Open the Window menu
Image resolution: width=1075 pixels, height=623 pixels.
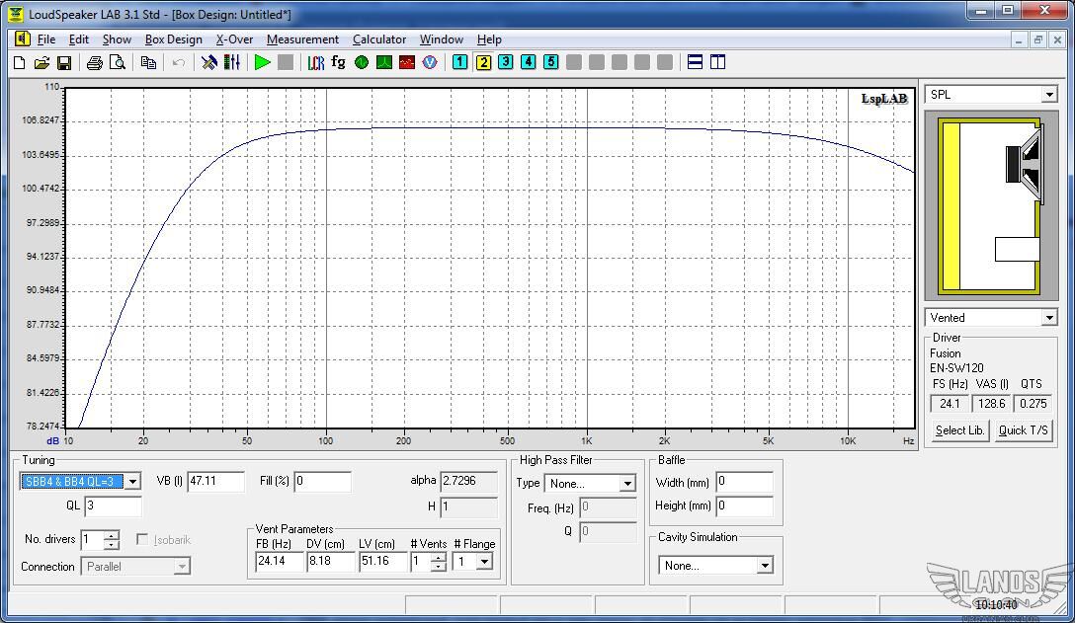click(442, 39)
